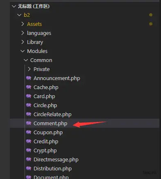Image resolution: width=161 pixels, height=179 pixels.
Task: Click the modified dot indicator on b2 row
Action: pyautogui.click(x=151, y=15)
